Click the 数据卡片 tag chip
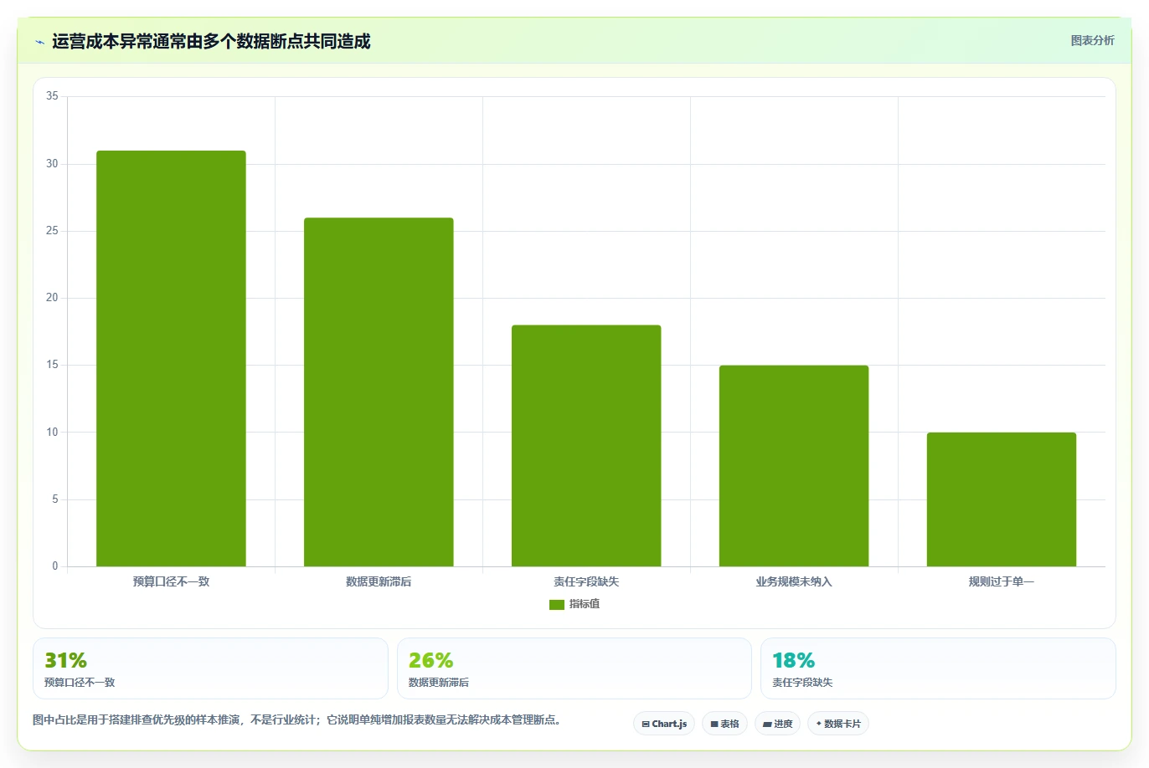Image resolution: width=1149 pixels, height=768 pixels. point(838,724)
